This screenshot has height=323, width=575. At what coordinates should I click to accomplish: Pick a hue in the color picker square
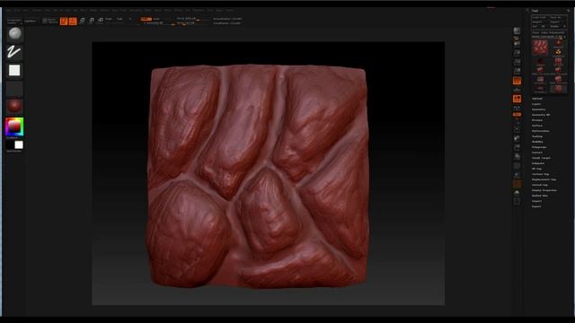click(x=14, y=127)
